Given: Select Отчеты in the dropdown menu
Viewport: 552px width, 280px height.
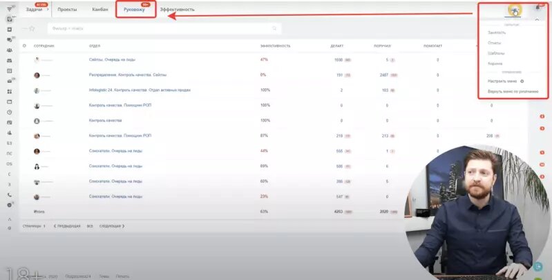Looking at the screenshot, I should pyautogui.click(x=494, y=43).
